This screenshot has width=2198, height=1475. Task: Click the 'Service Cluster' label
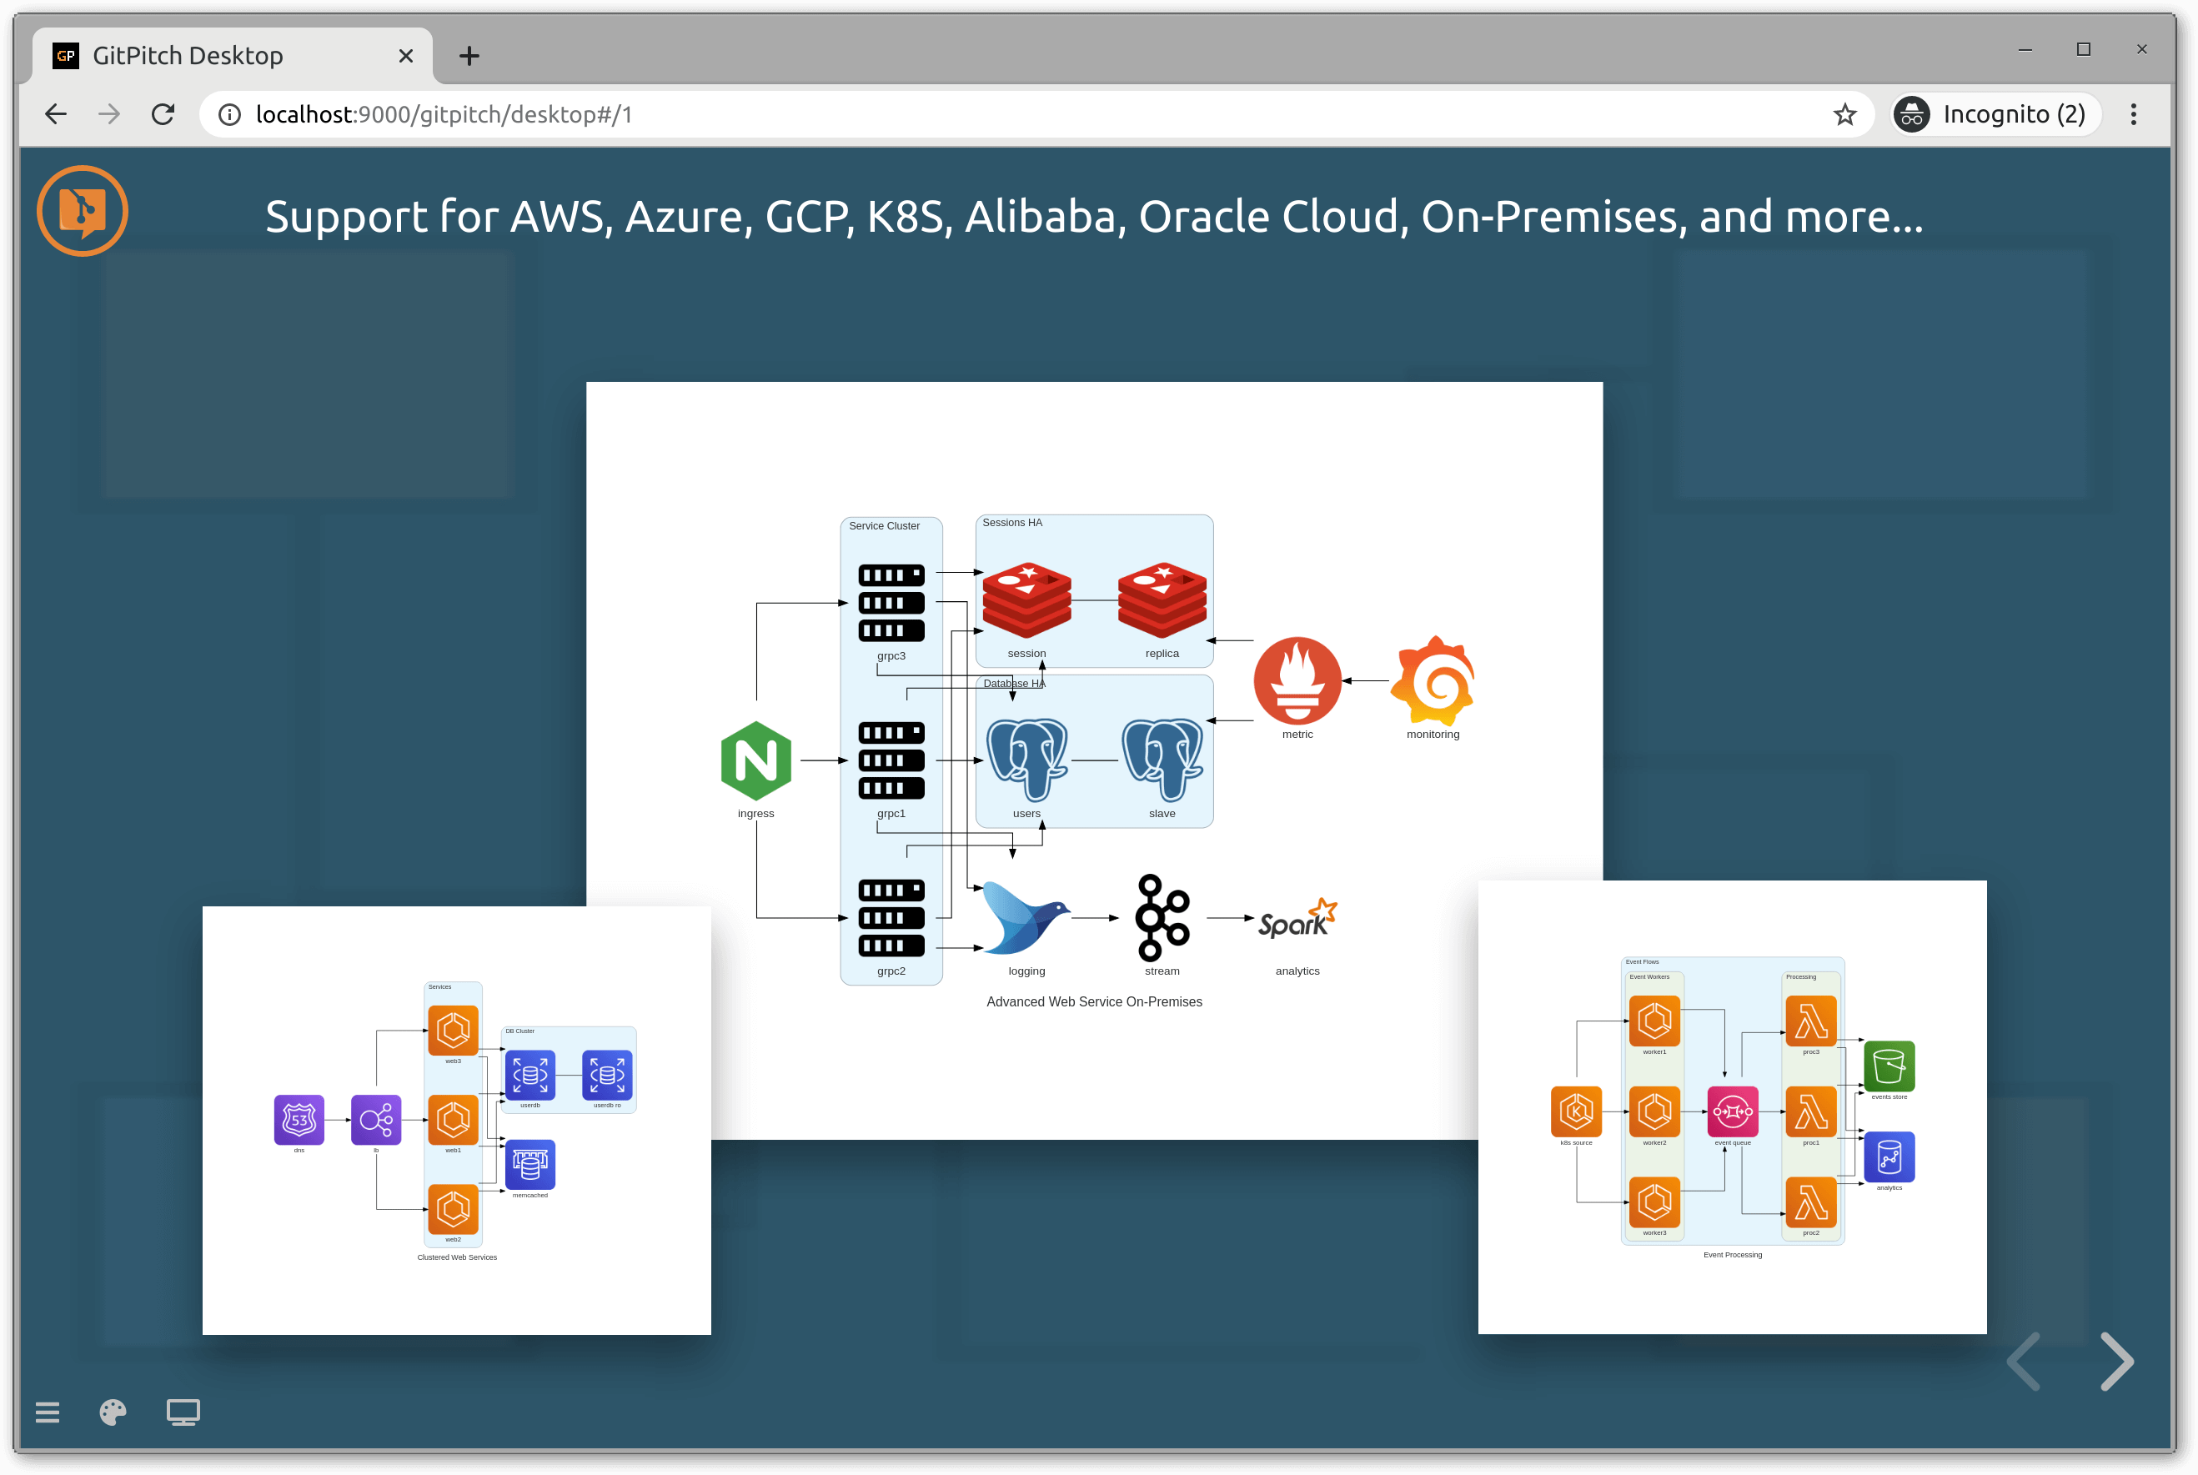click(884, 526)
